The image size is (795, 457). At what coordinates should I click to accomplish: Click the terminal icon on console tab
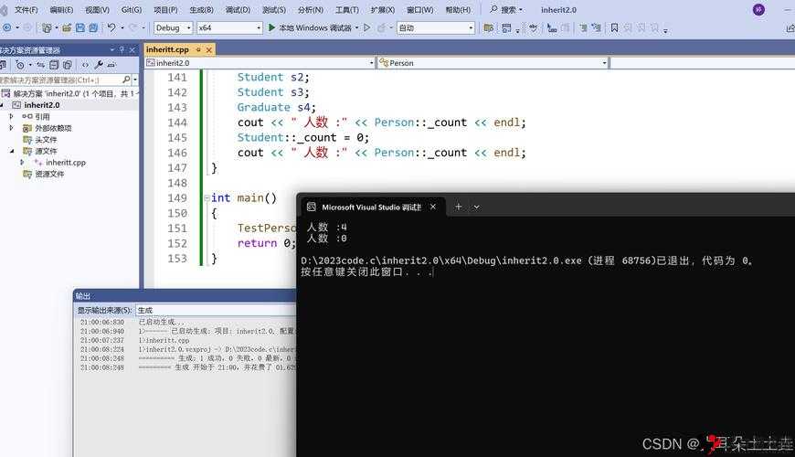tap(312, 207)
